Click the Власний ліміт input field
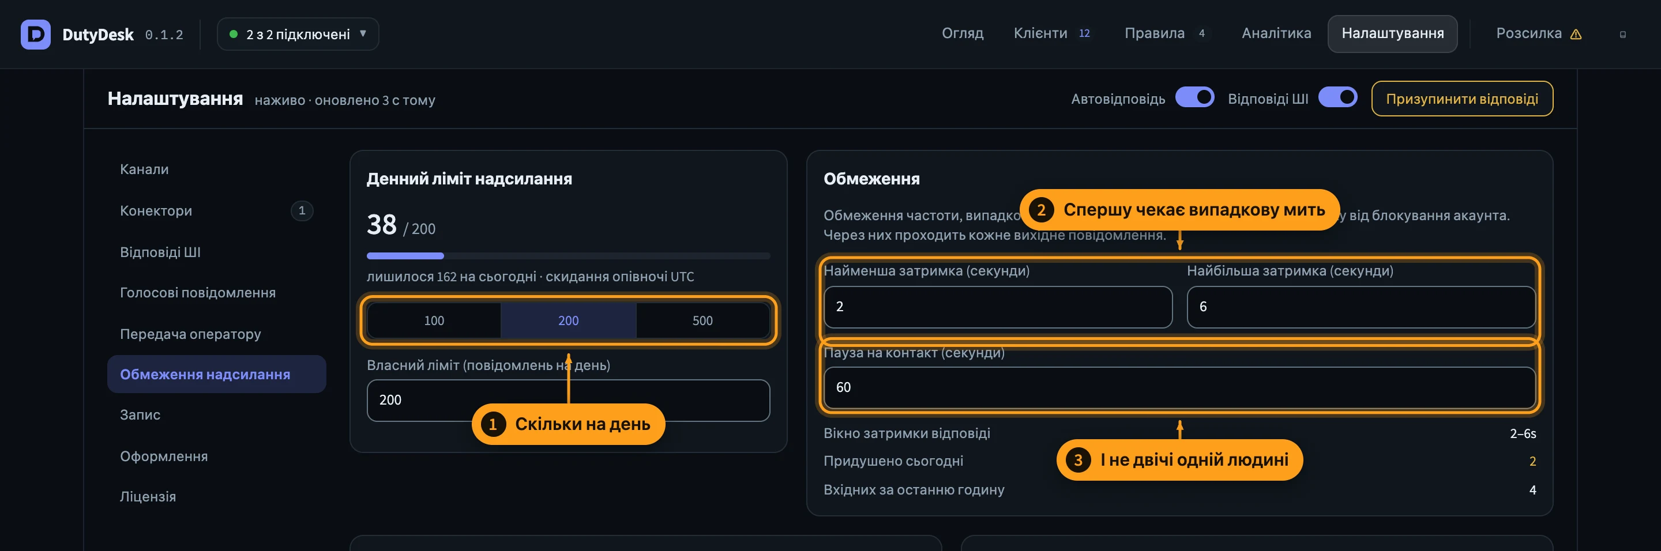1661x551 pixels. (x=568, y=400)
